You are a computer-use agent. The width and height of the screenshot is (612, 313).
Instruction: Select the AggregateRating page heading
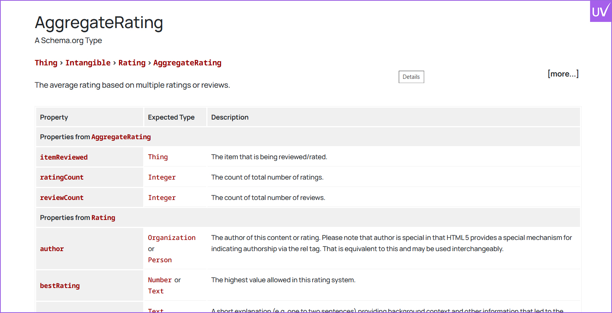point(99,23)
